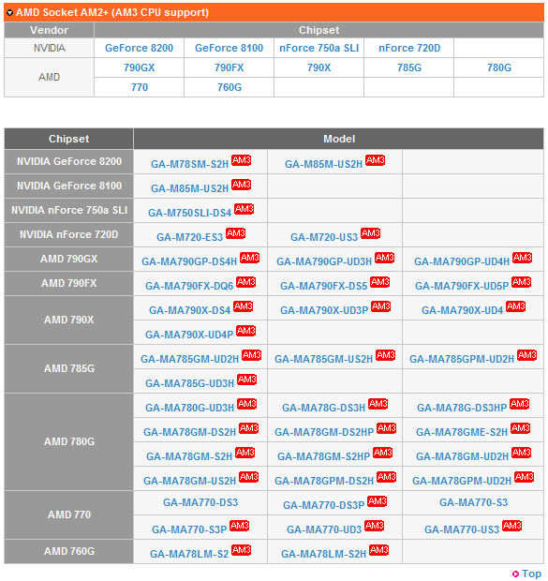Open GA-MA78GPM-DS2H link

(324, 482)
